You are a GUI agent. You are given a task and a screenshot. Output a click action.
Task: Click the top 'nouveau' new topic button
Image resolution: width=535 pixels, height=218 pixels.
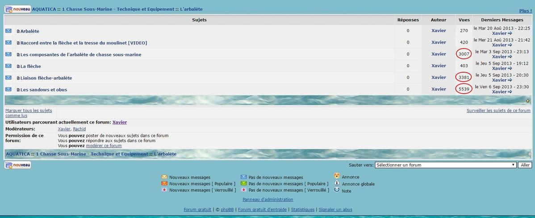tap(18, 9)
